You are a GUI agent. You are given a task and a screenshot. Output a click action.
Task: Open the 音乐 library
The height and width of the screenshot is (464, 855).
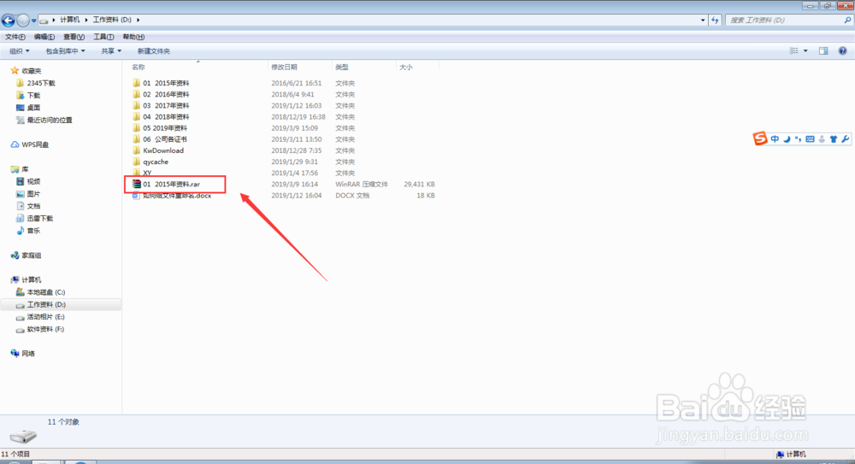[x=33, y=231]
